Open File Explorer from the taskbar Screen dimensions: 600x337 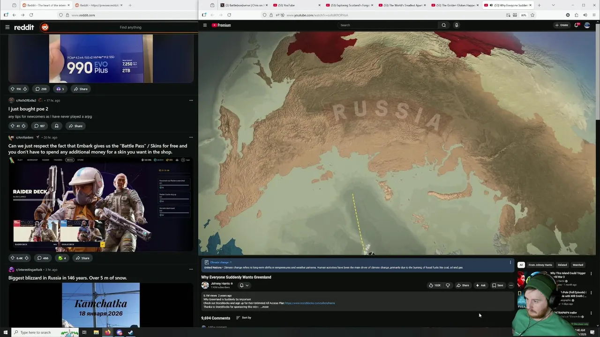tap(96, 332)
